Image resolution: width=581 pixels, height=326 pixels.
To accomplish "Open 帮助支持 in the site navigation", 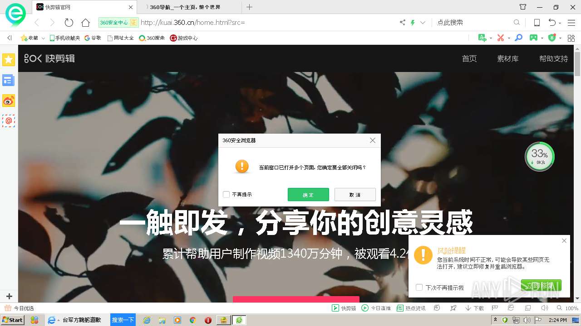I will [x=554, y=58].
